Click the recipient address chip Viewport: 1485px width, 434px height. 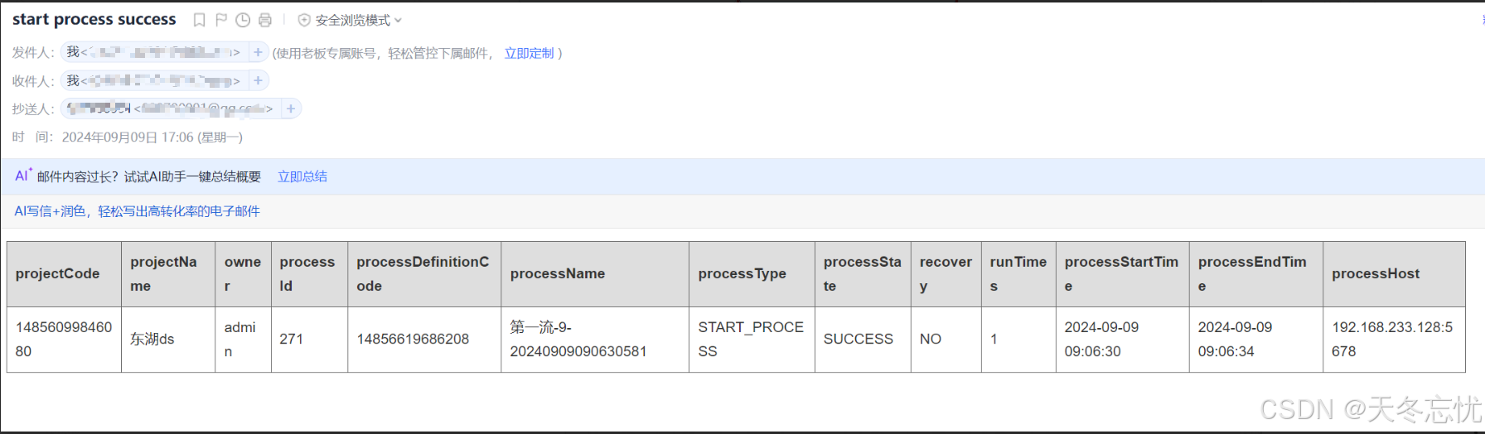point(153,80)
